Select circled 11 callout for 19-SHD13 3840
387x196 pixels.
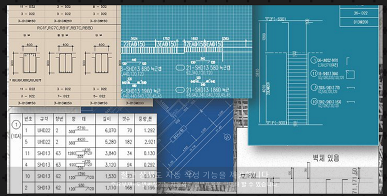pyautogui.click(x=314, y=73)
